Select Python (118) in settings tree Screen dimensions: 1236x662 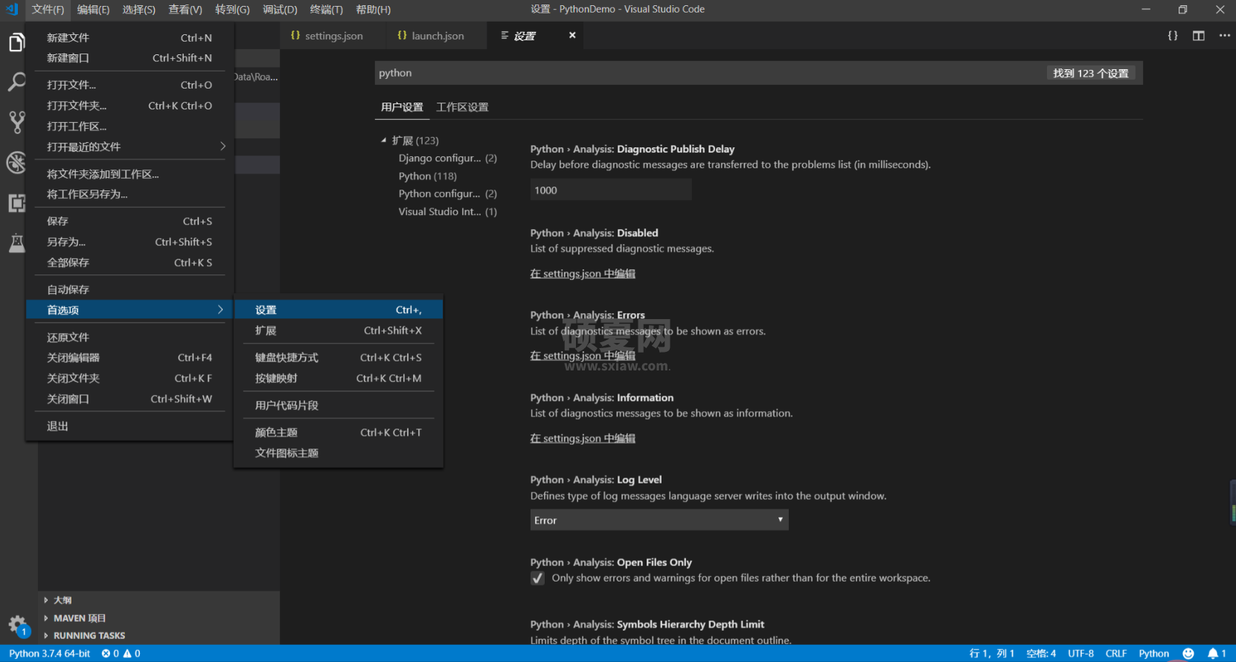pos(428,176)
